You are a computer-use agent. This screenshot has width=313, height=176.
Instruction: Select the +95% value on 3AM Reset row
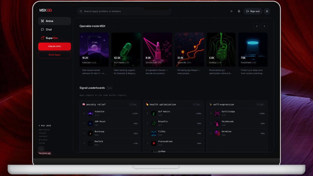[x=135, y=123]
